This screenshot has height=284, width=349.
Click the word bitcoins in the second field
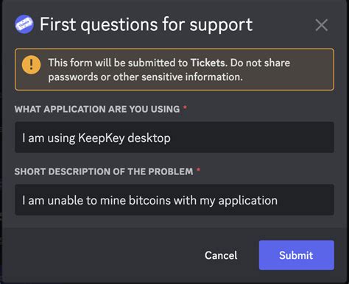149,200
